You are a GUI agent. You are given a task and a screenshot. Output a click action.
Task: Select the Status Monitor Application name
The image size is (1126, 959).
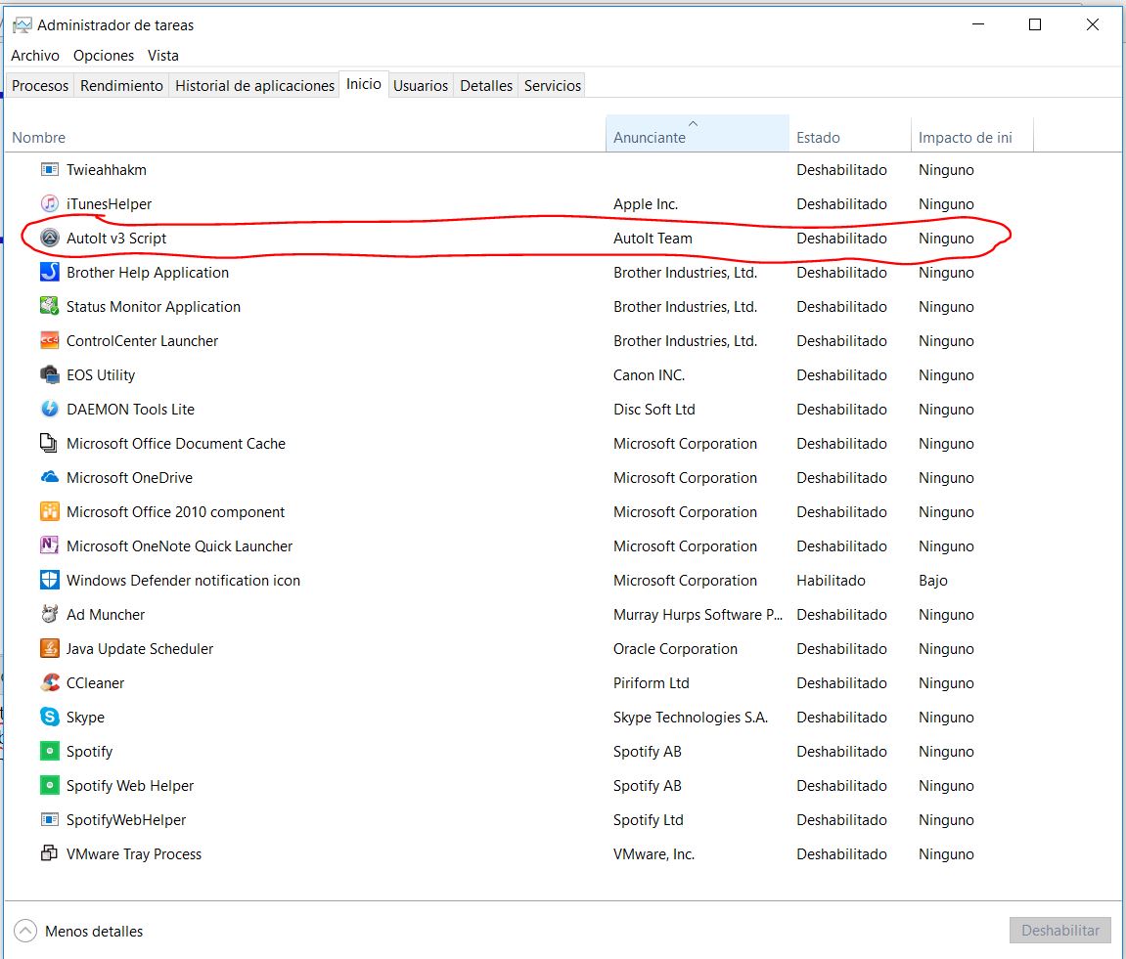tap(154, 307)
